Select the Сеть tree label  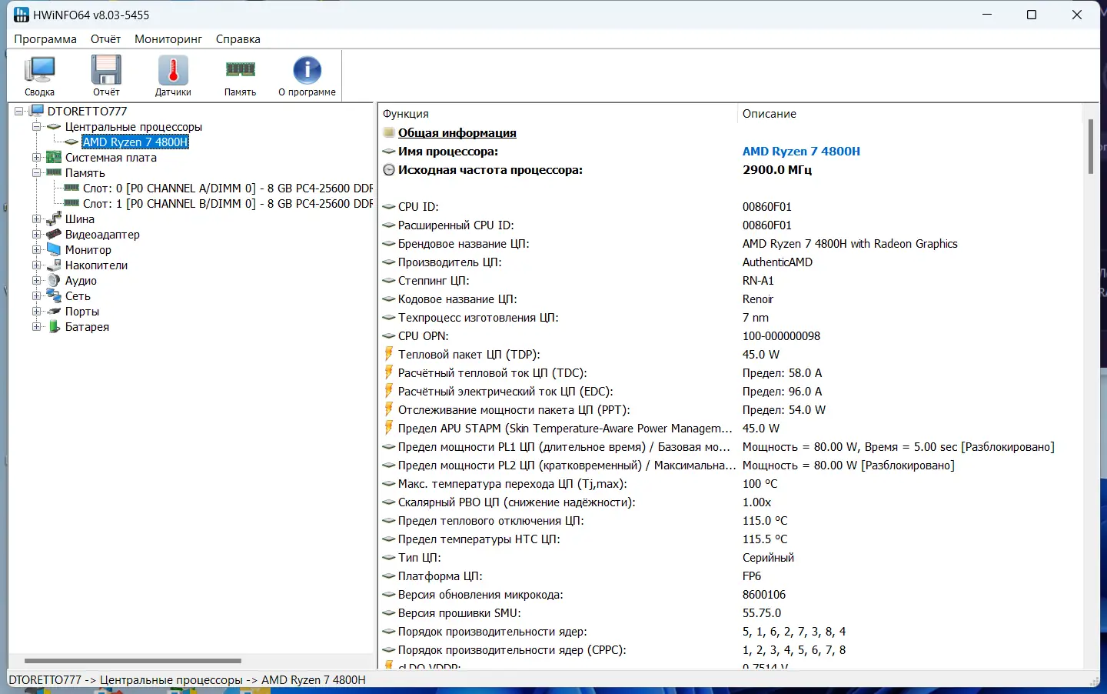tap(78, 295)
